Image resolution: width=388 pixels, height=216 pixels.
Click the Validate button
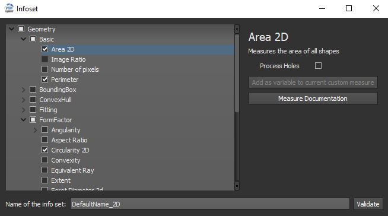[368, 204]
